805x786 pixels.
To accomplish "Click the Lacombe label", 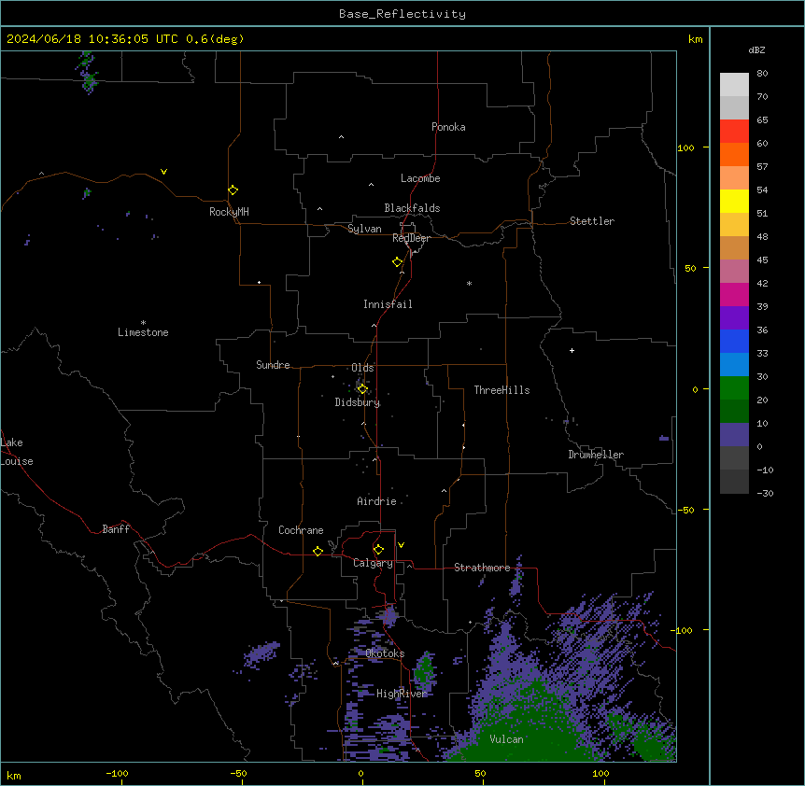I will click(x=420, y=178).
